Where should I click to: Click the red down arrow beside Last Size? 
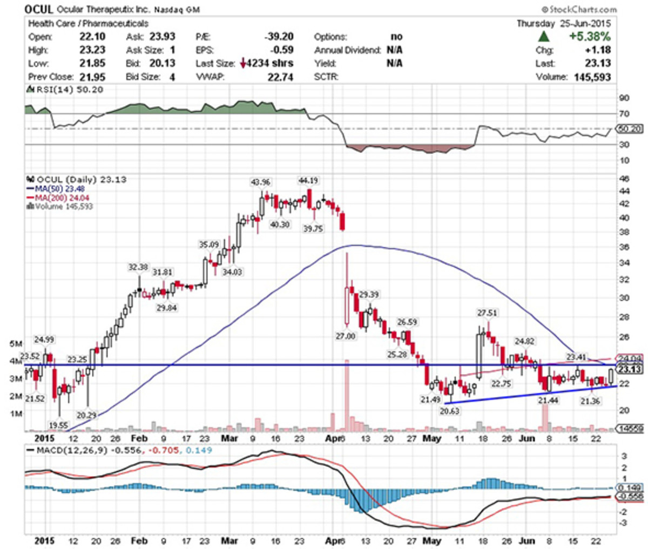tap(242, 64)
